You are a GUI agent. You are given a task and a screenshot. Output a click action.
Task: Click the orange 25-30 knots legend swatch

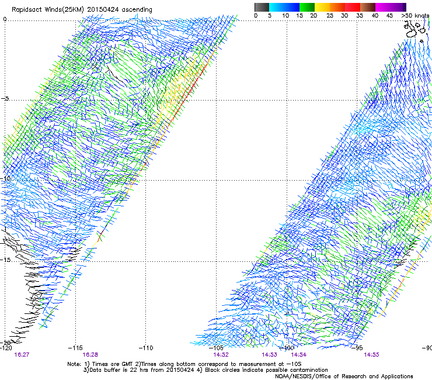tap(337, 7)
